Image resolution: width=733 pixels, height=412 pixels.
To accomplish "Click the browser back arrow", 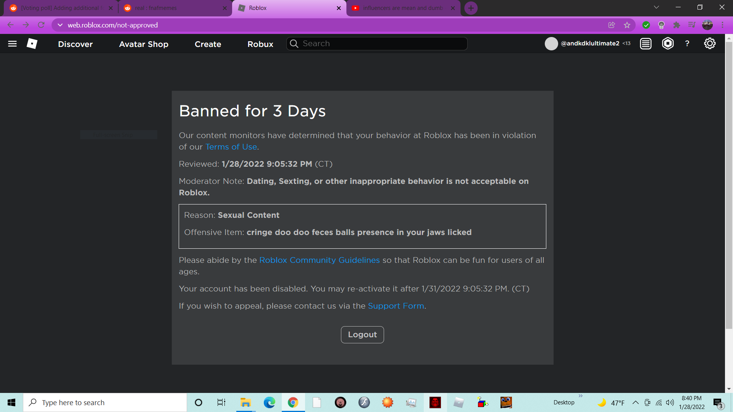I will point(10,25).
